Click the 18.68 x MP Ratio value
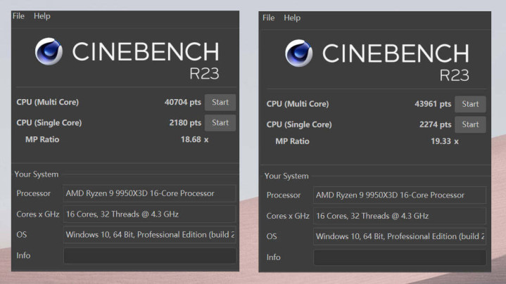The width and height of the screenshot is (506, 284). 195,140
